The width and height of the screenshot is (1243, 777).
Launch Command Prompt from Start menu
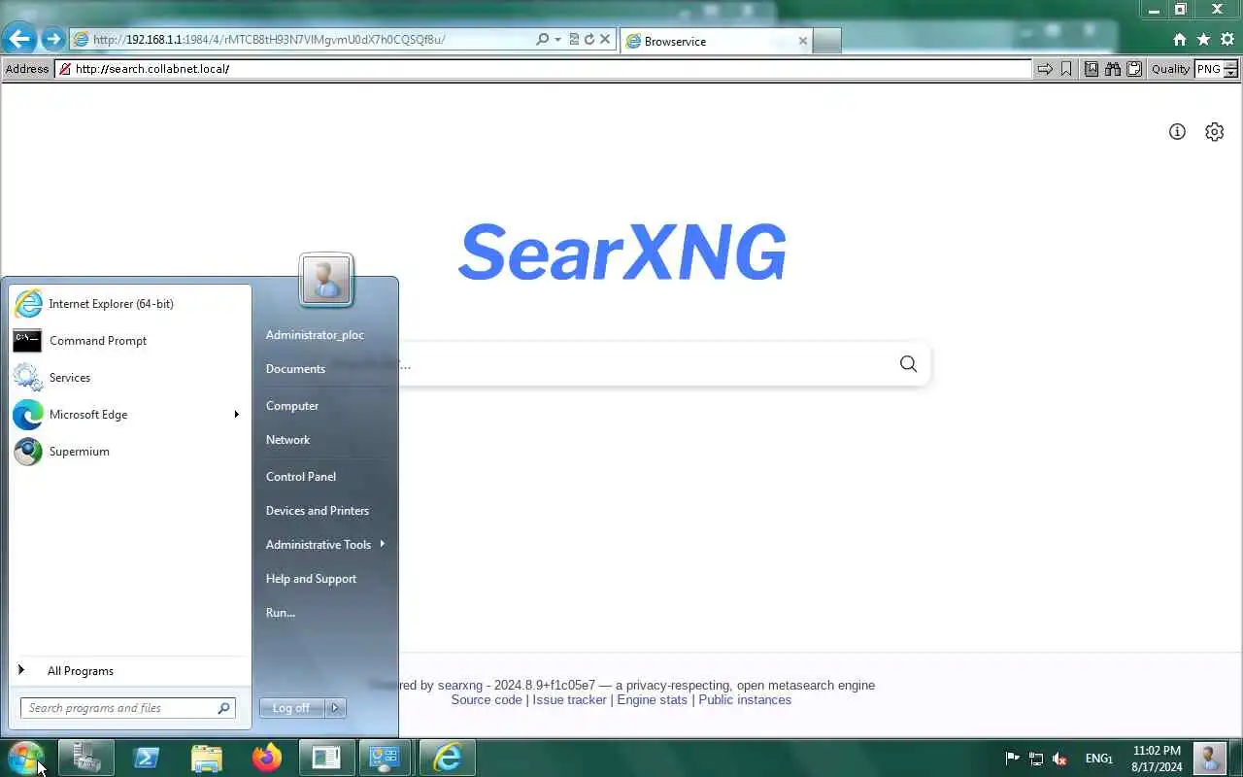click(x=129, y=341)
